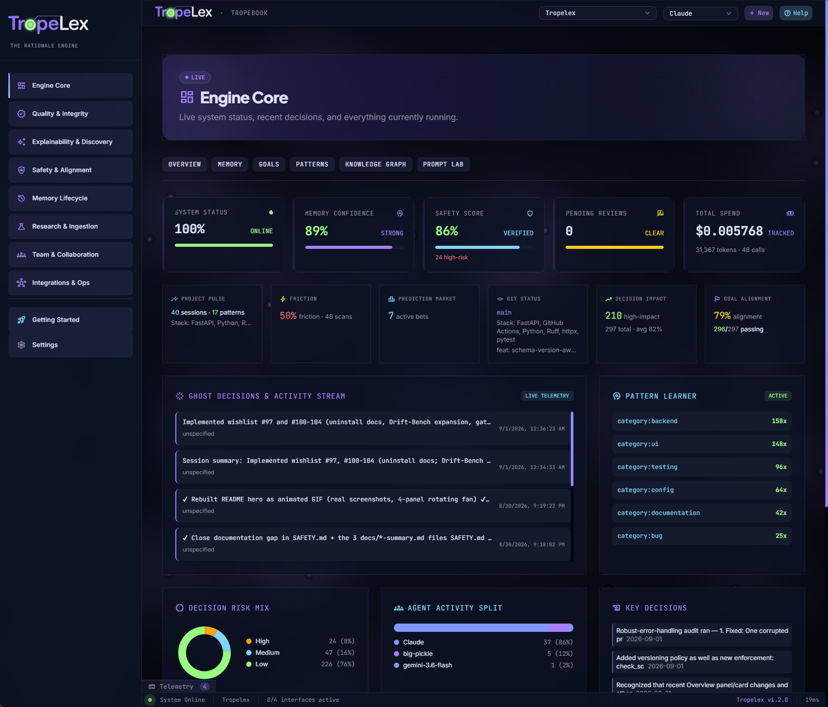Click the Git Status commit icon

500,299
